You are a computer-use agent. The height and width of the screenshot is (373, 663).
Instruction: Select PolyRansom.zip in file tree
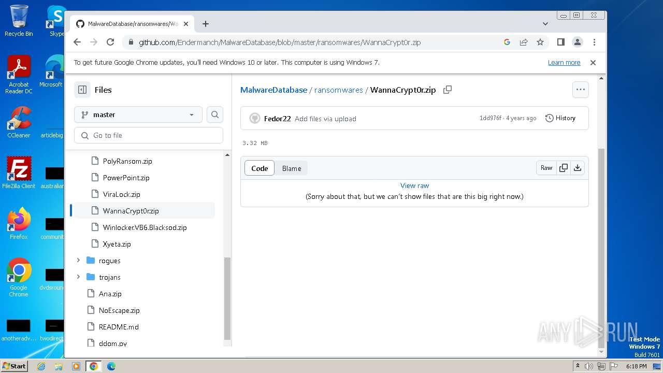127,161
